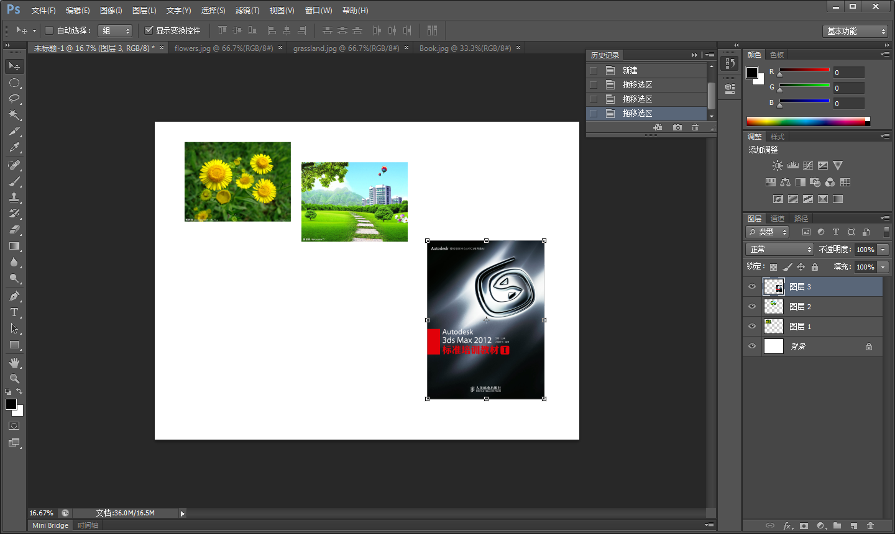Enable the Auto-Select checkbox
The height and width of the screenshot is (534, 895).
[49, 30]
